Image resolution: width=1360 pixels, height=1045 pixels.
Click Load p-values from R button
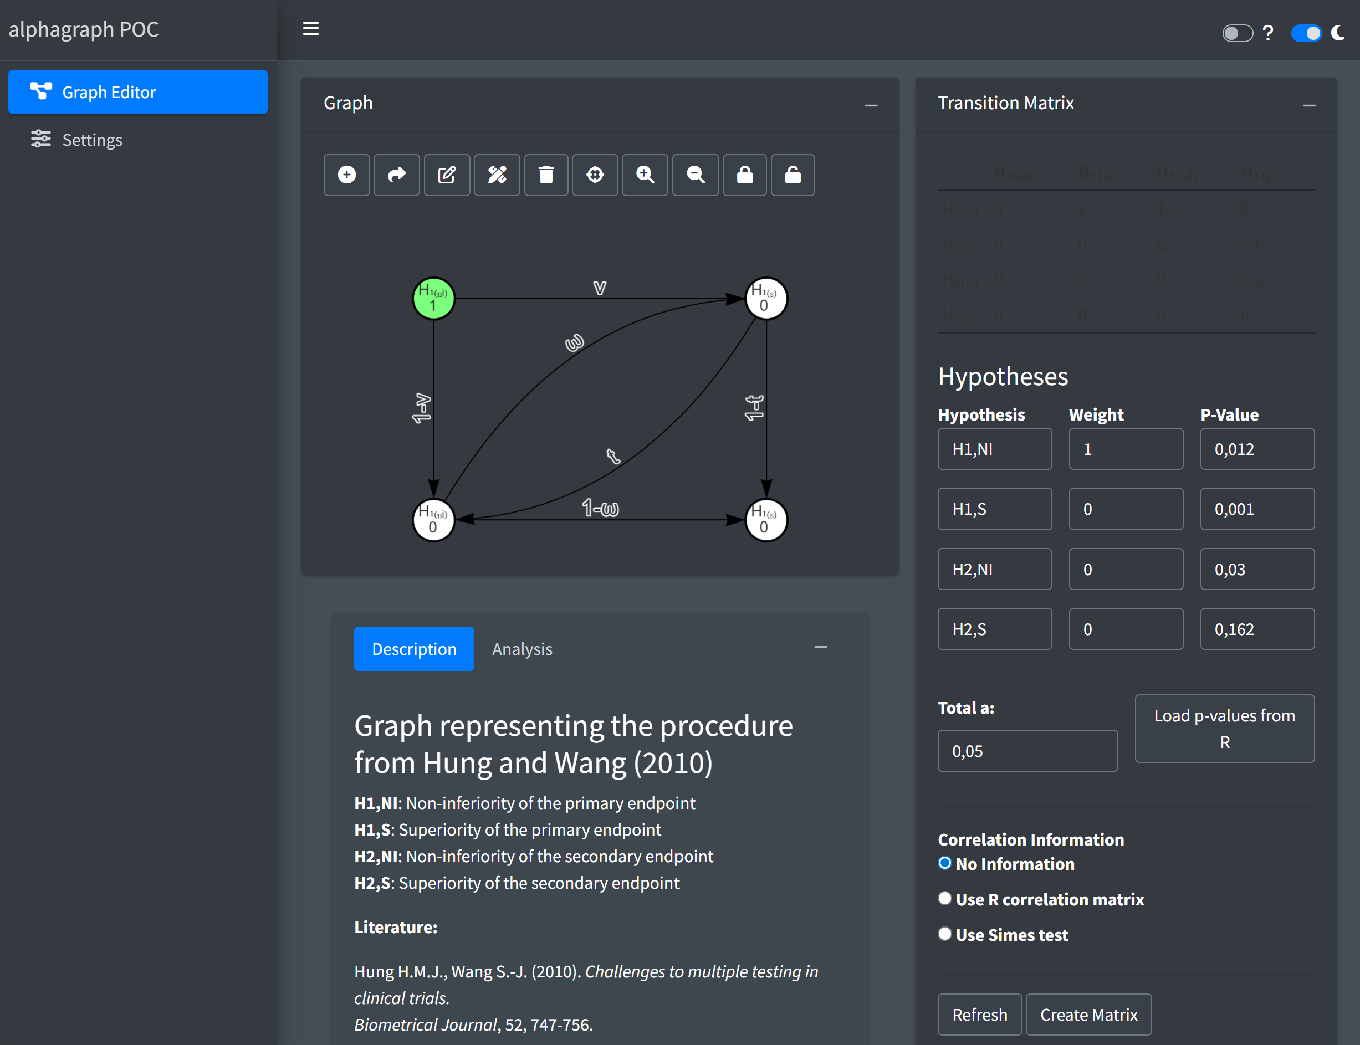tap(1224, 729)
